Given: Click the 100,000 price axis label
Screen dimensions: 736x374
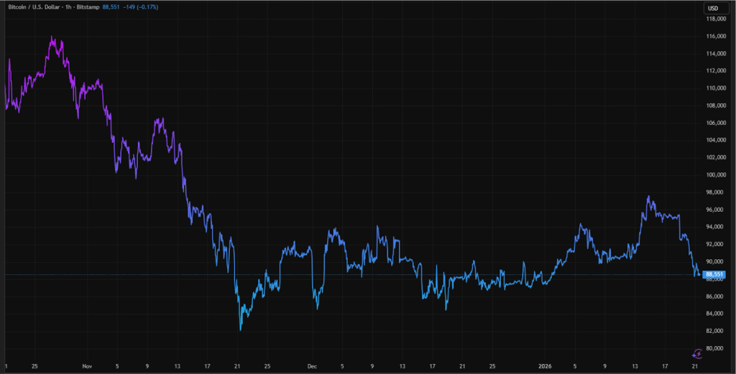Looking at the screenshot, I should [717, 175].
